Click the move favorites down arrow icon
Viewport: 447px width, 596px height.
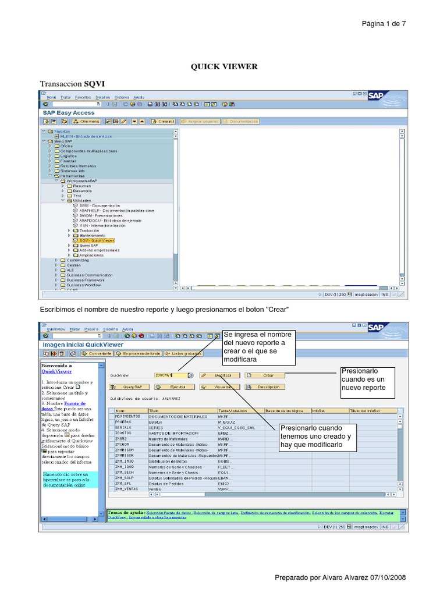134,121
